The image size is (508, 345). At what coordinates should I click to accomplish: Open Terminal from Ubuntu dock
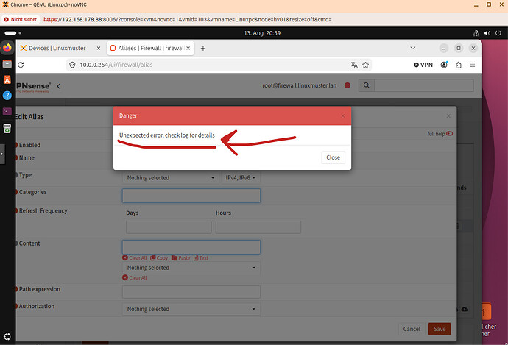pyautogui.click(x=7, y=111)
